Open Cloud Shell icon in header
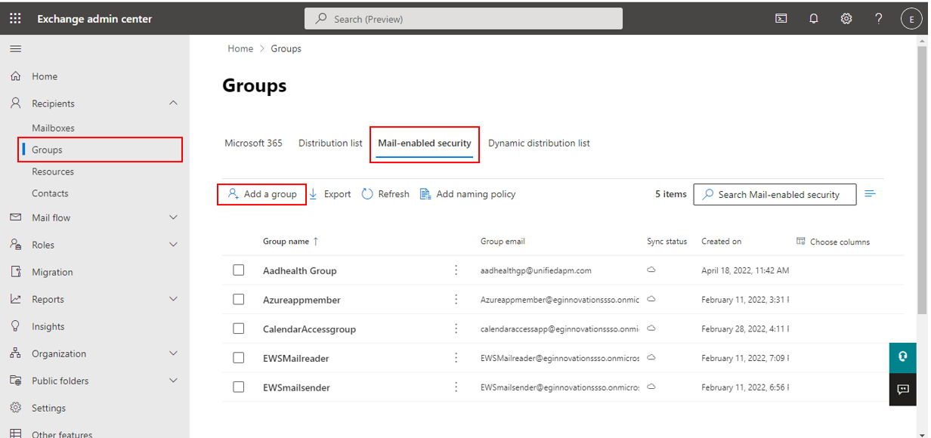The width and height of the screenshot is (931, 438). (781, 19)
